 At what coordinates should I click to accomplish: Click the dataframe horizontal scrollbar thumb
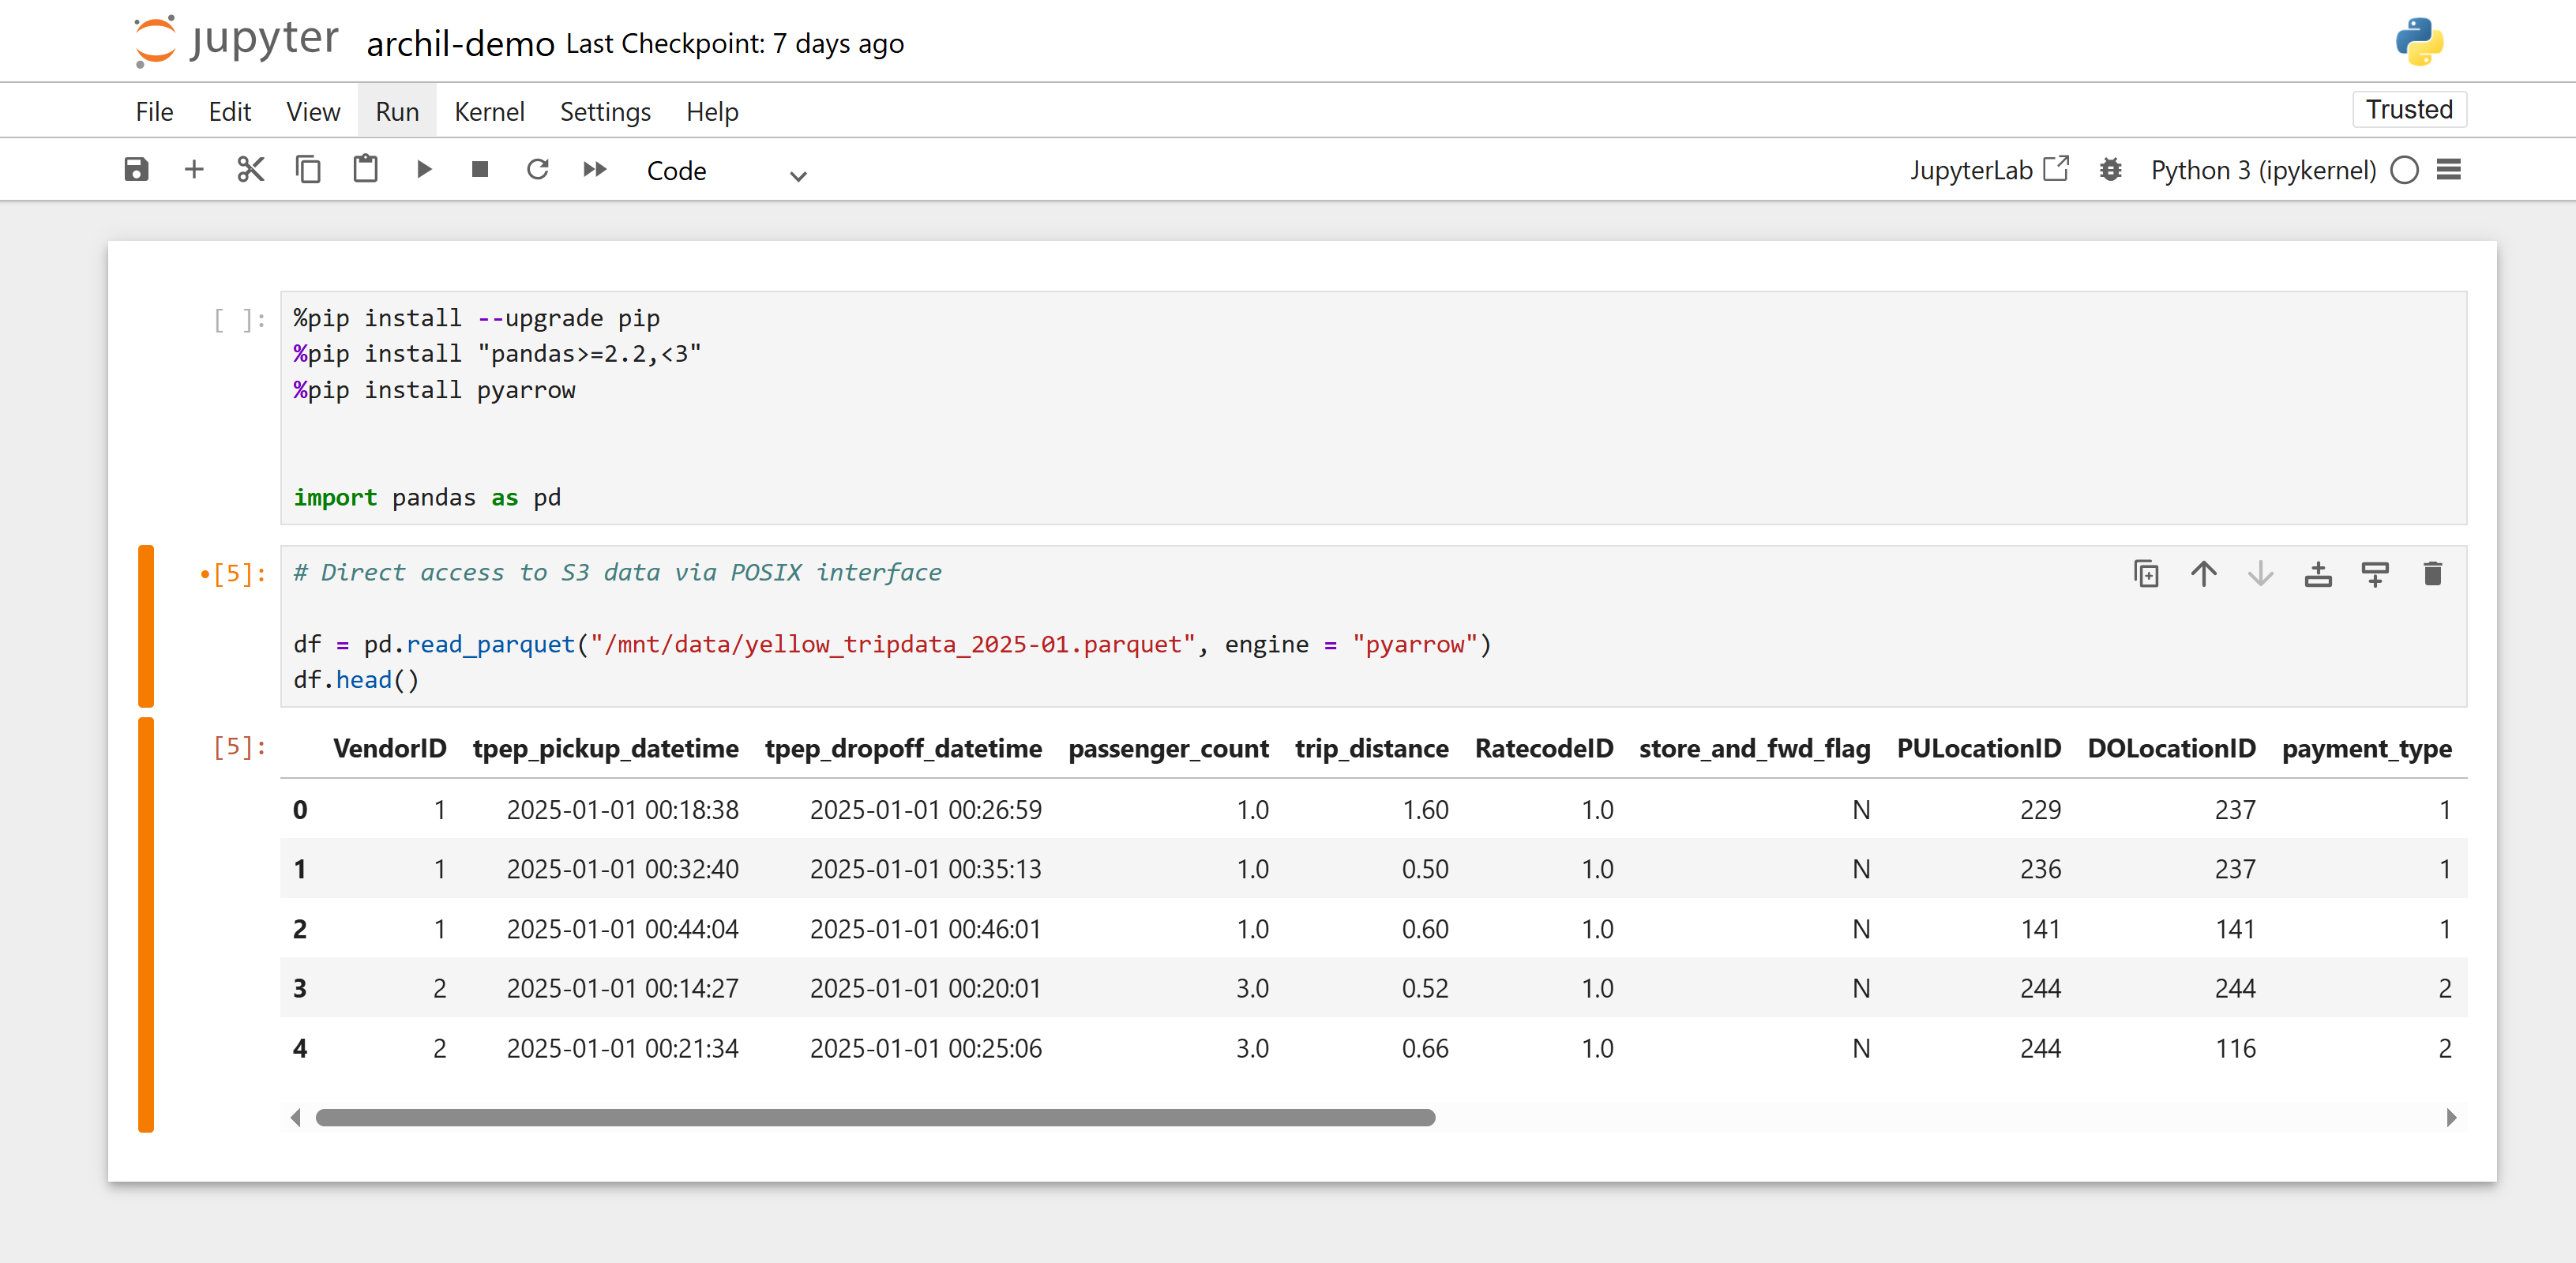pos(875,1118)
